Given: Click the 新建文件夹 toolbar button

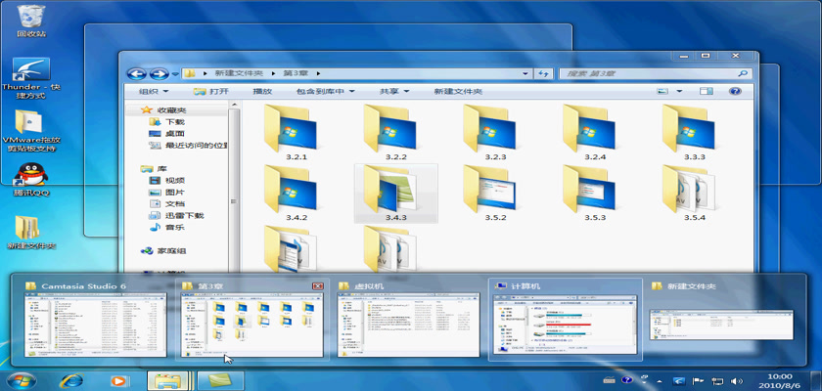Looking at the screenshot, I should pos(457,92).
